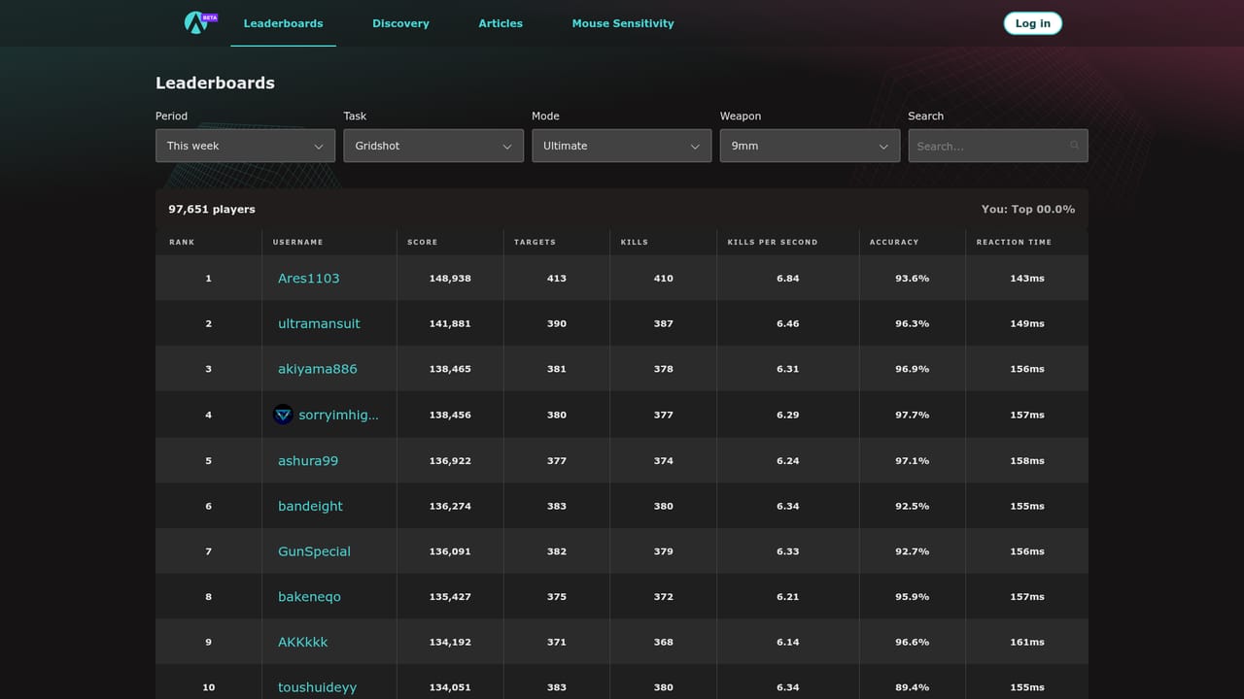Screen dimensions: 1244x699
Task: Click the Accuracy column header
Action: (894, 242)
